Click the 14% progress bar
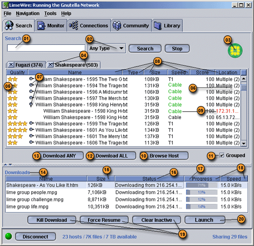The height and width of the screenshot is (246, 254). (x=202, y=207)
